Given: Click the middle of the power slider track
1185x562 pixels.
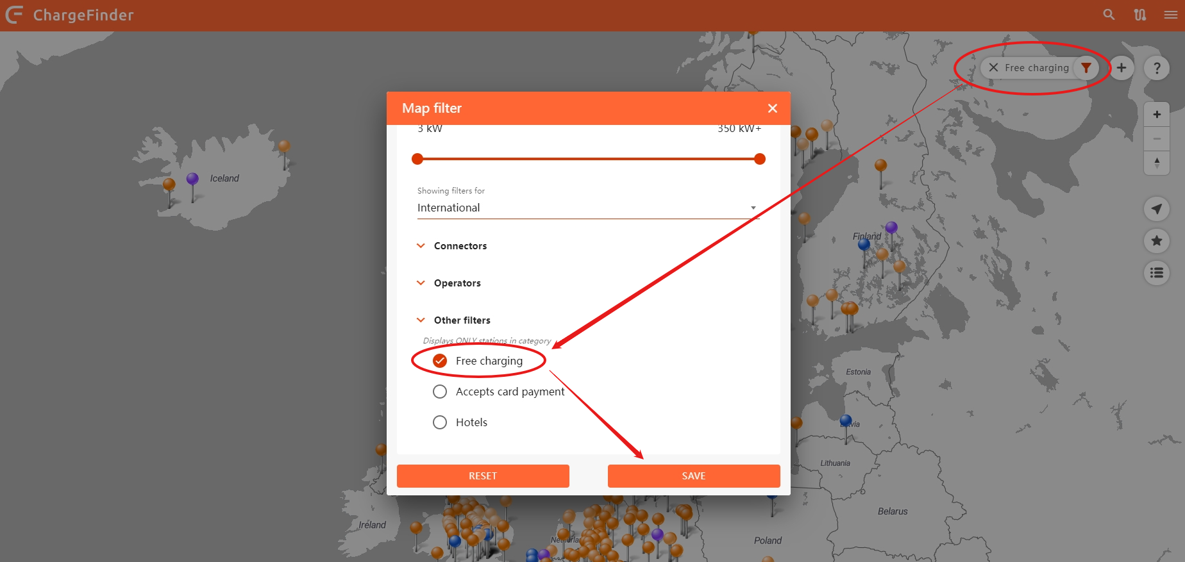Looking at the screenshot, I should (x=589, y=159).
